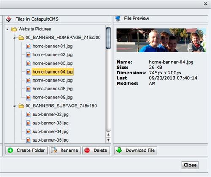Click the last modified date 09/20/2013 07:40:14
Viewport: 211px width, 177px height.
pos(173,78)
